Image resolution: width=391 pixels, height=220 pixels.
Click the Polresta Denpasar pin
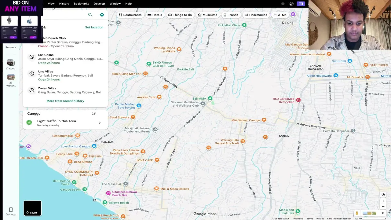point(353,131)
